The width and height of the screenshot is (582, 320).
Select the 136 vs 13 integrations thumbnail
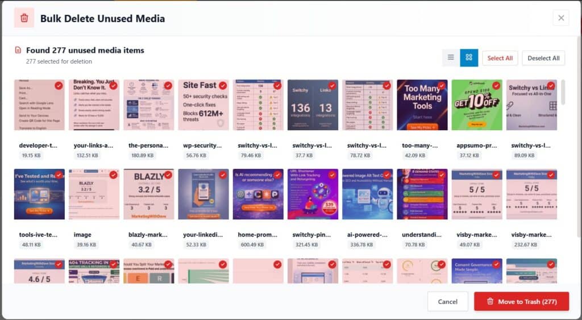tap(313, 105)
